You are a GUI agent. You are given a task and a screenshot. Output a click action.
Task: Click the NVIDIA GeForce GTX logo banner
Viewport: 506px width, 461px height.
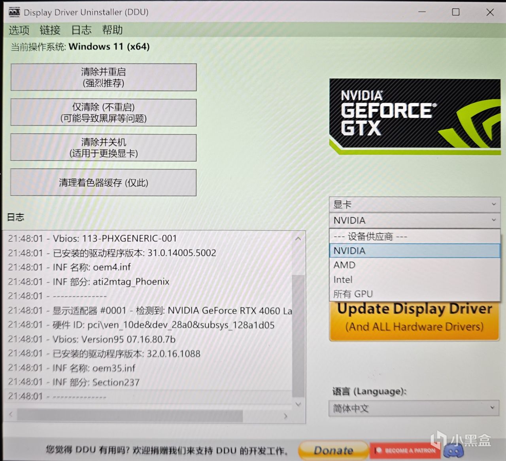tap(415, 117)
